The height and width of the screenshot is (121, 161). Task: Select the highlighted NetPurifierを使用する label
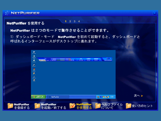[84, 106]
